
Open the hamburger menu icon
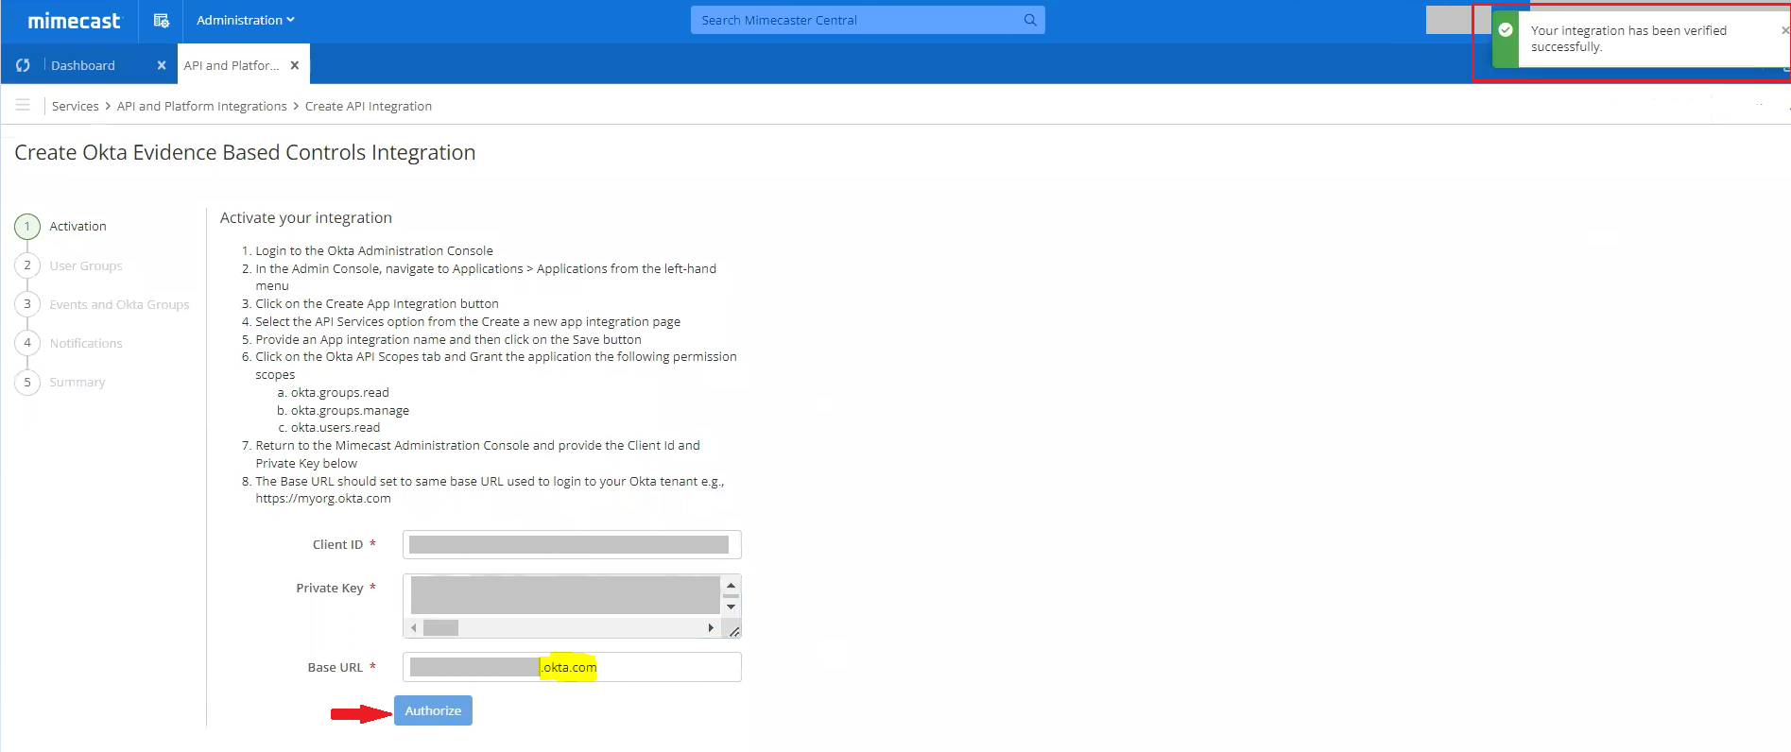[x=23, y=105]
